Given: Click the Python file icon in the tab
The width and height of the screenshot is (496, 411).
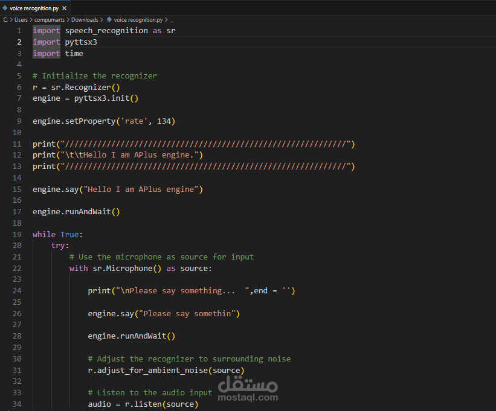Looking at the screenshot, I should 5,8.
